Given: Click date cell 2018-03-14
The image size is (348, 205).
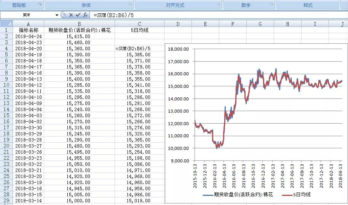Looking at the screenshot, I should (29, 200).
